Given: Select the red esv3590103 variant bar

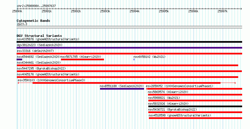Looking at the screenshot, I should coord(126,83).
